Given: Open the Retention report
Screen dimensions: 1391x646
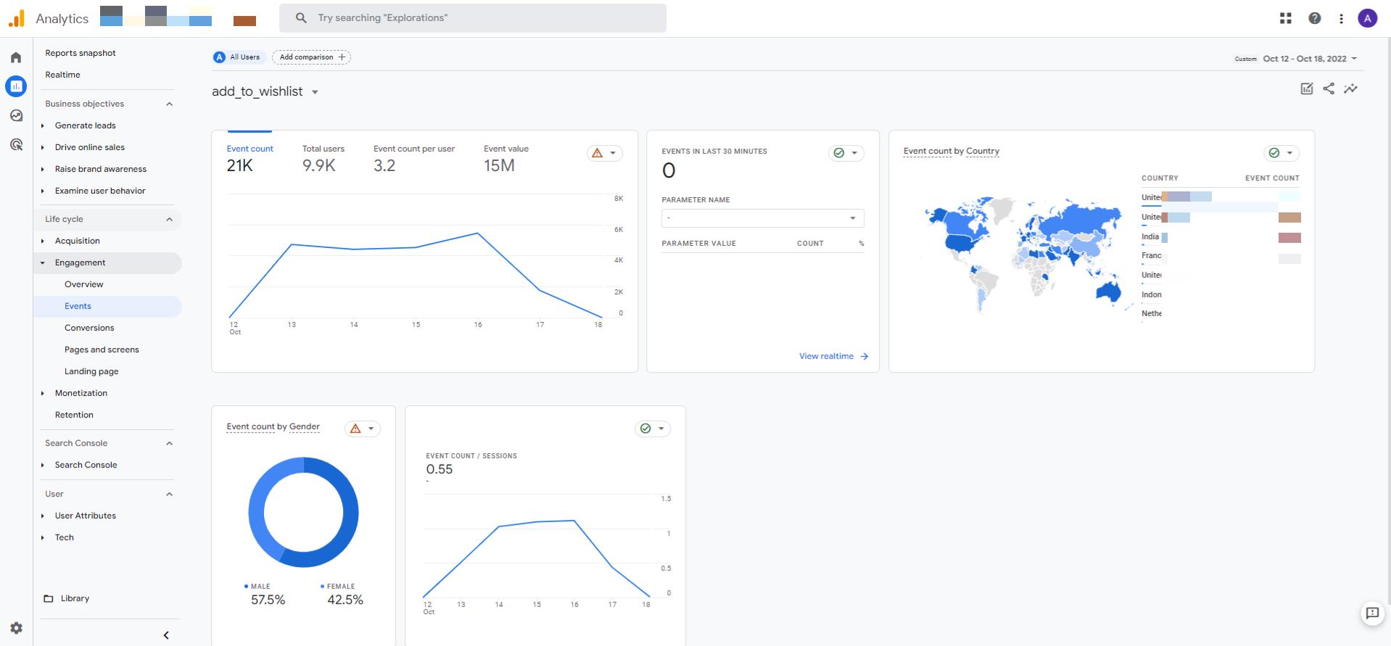Looking at the screenshot, I should click(x=74, y=415).
